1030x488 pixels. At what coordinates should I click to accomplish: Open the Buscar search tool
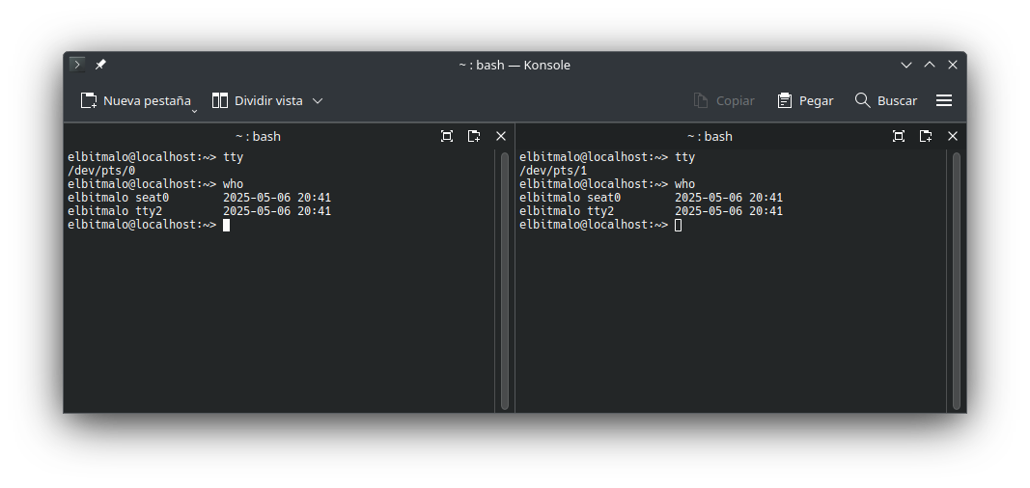pyautogui.click(x=885, y=100)
